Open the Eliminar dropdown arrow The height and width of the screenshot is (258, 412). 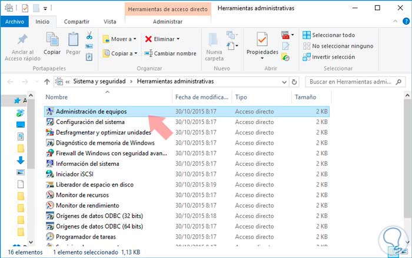coord(178,39)
